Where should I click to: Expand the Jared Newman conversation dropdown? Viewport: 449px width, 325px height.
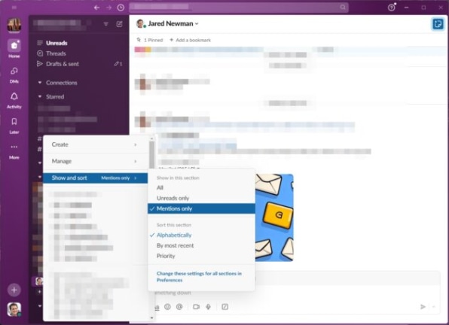[197, 24]
